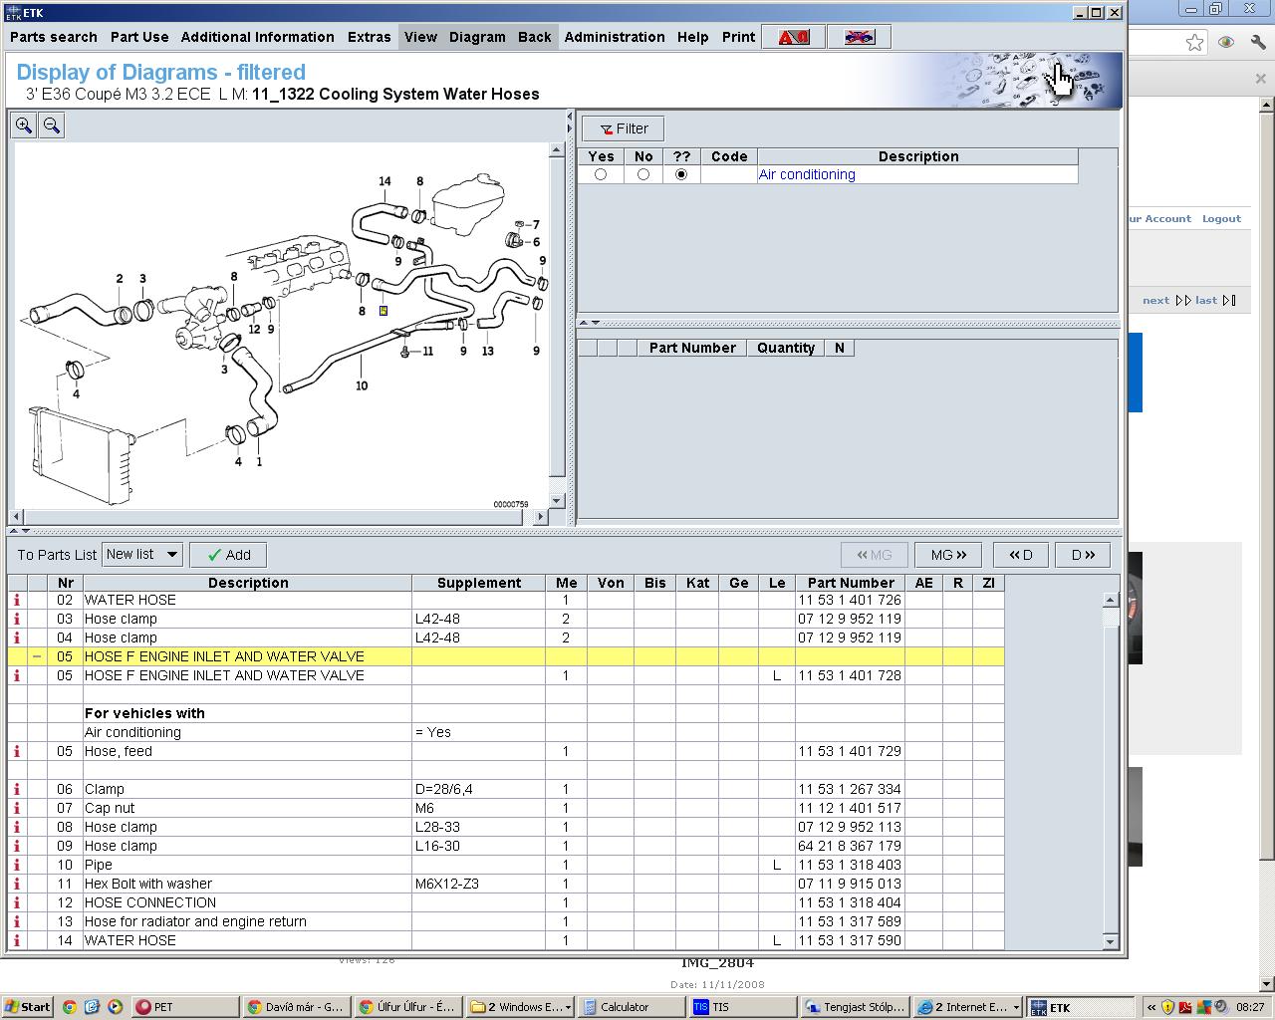Screen dimensions: 1275x1020
Task: Click the red AO toolbar icon
Action: (x=794, y=37)
